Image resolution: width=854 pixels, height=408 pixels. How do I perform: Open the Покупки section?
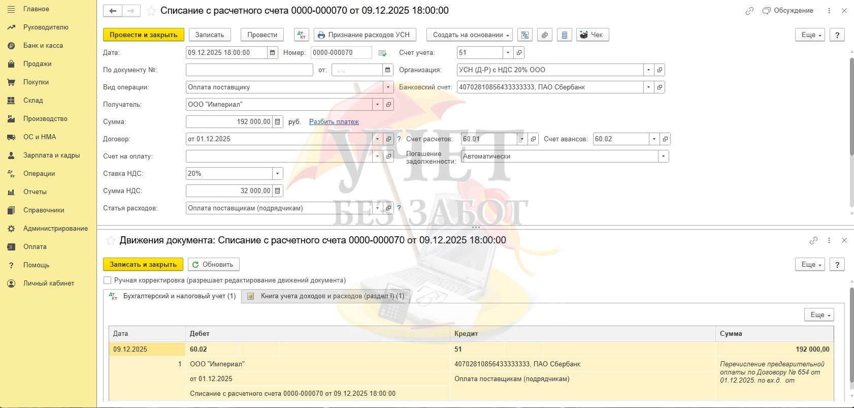click(36, 82)
